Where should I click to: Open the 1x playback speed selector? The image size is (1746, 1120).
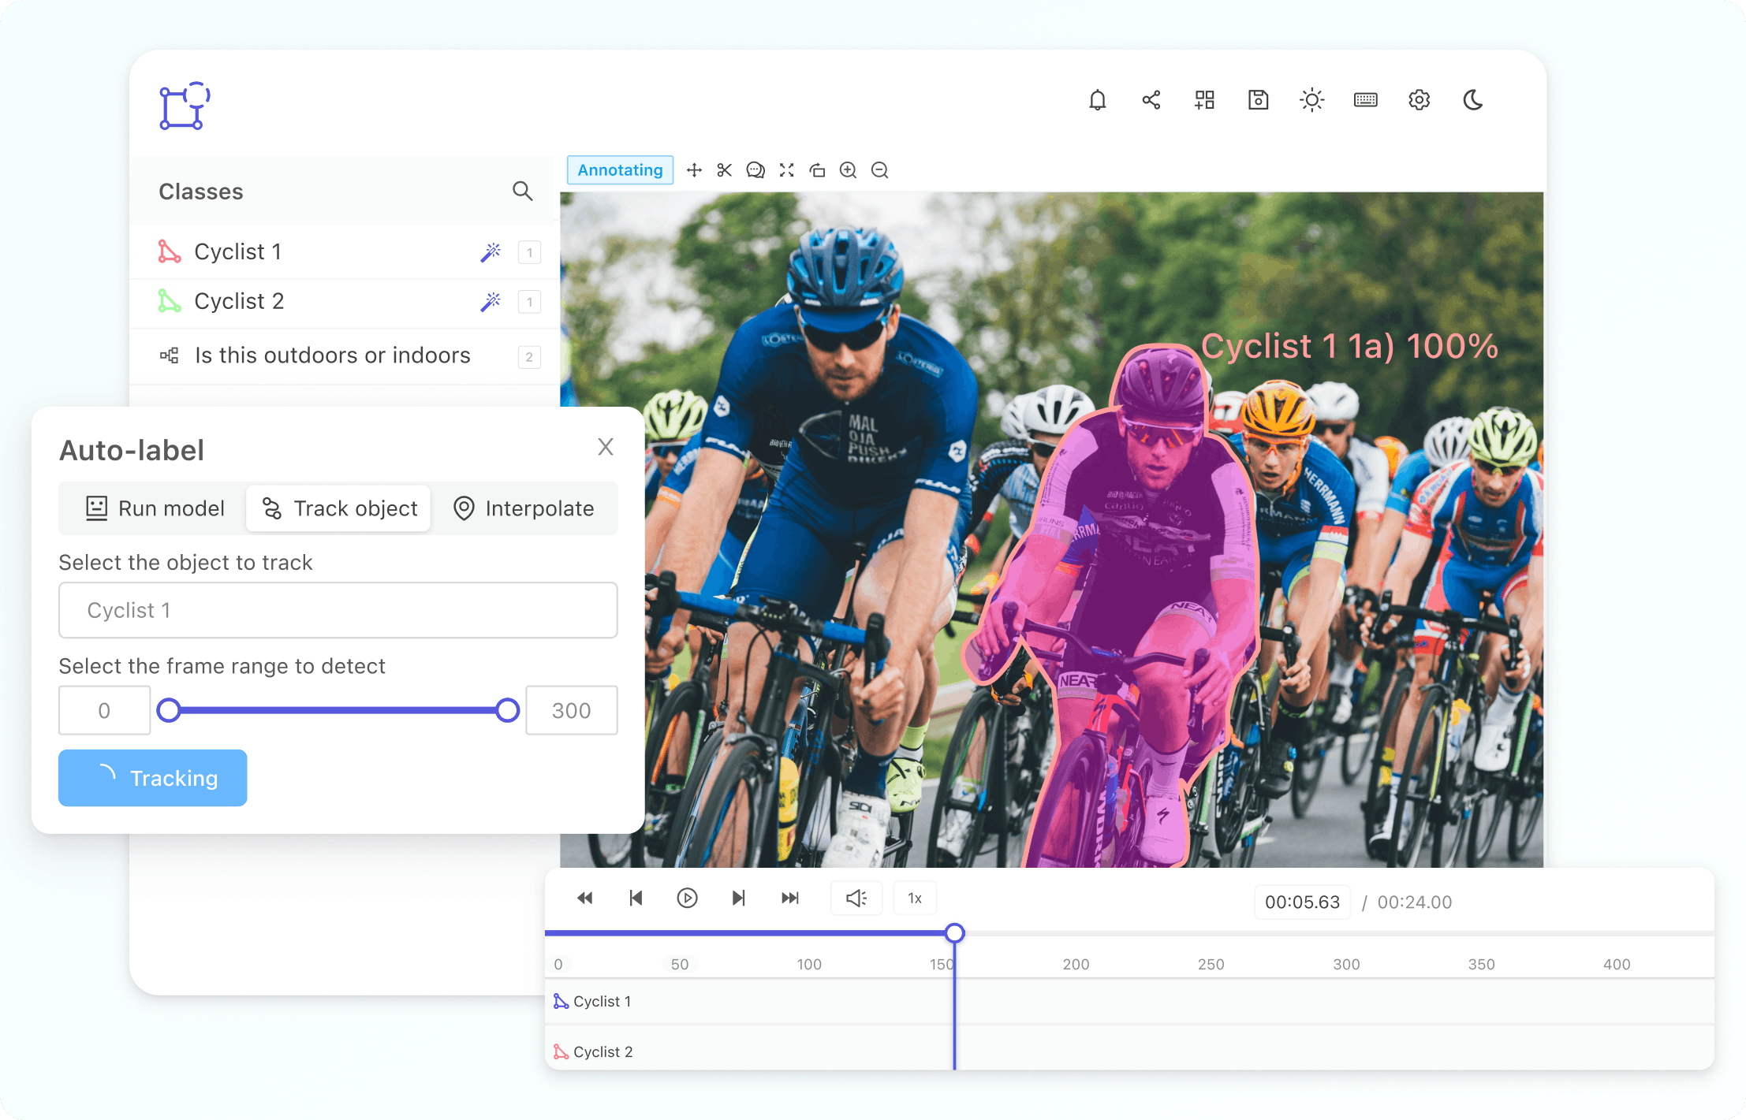coord(915,899)
